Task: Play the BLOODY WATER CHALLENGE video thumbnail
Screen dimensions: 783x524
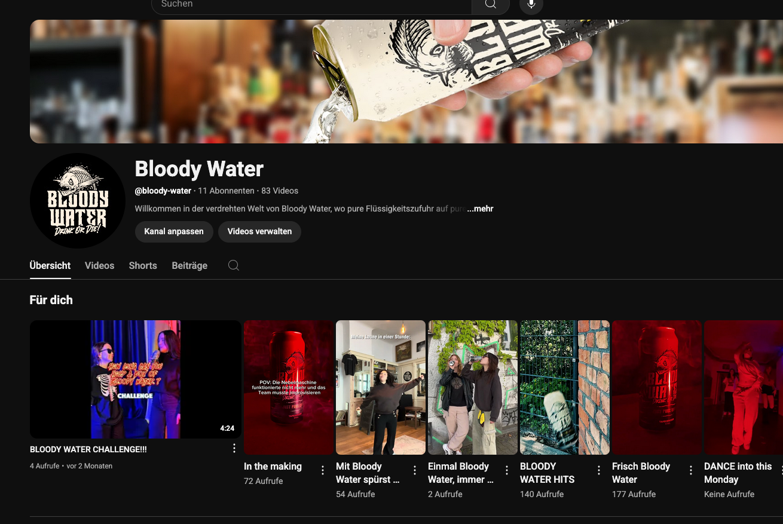Action: click(x=136, y=379)
